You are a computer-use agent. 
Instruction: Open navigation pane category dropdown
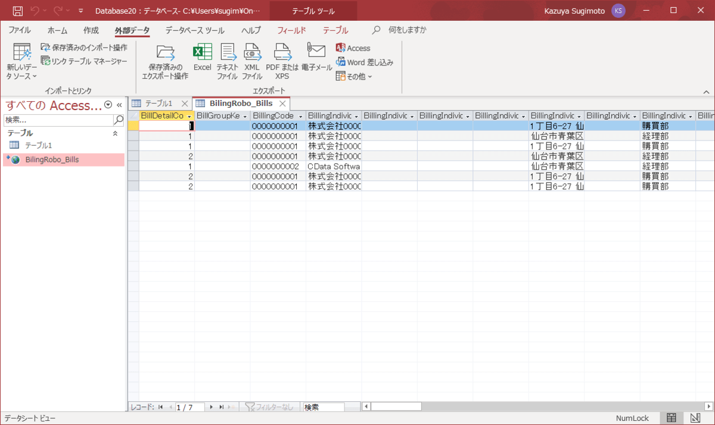(x=108, y=105)
